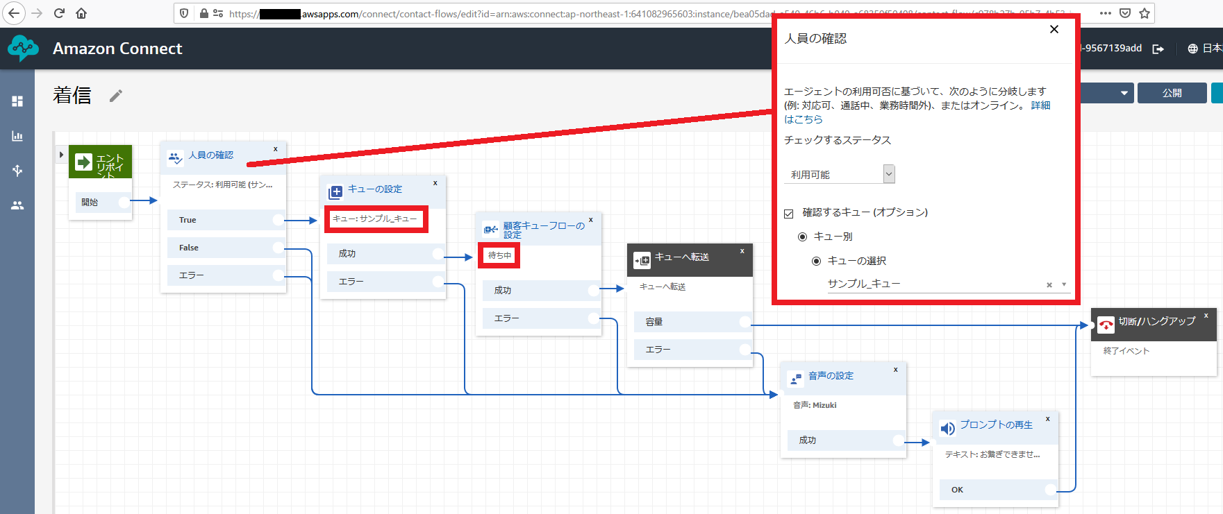Click the 公開 publish button

(1172, 93)
